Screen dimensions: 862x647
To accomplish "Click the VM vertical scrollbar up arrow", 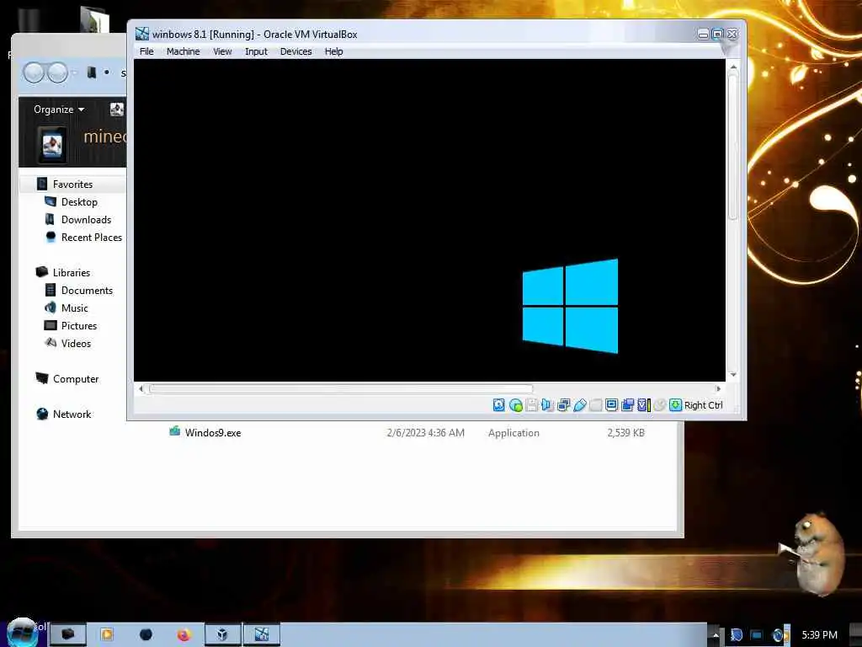I will pos(733,67).
